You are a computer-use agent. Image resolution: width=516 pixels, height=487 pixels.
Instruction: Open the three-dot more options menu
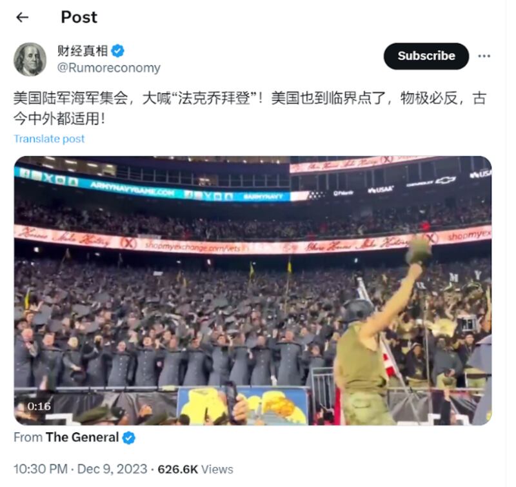pos(484,56)
